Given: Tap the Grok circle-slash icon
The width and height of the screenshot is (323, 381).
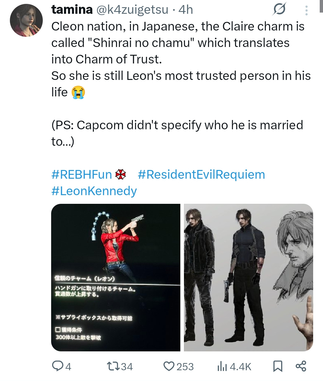Looking at the screenshot, I should pyautogui.click(x=279, y=10).
